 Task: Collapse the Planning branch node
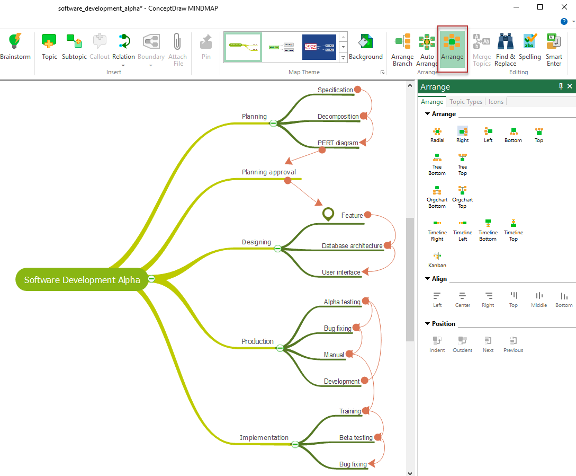click(273, 124)
